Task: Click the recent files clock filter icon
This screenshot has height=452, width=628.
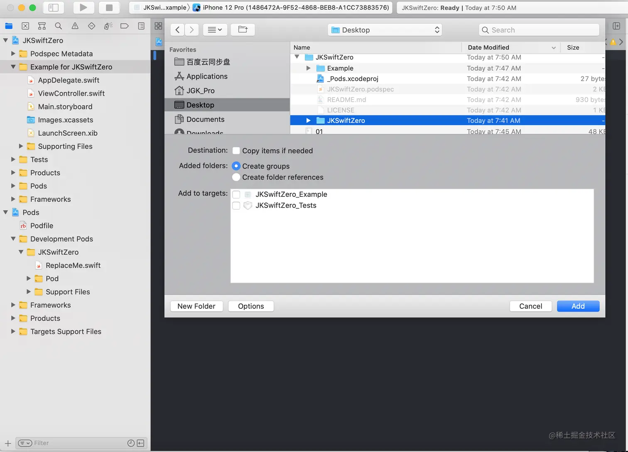Action: [x=131, y=443]
